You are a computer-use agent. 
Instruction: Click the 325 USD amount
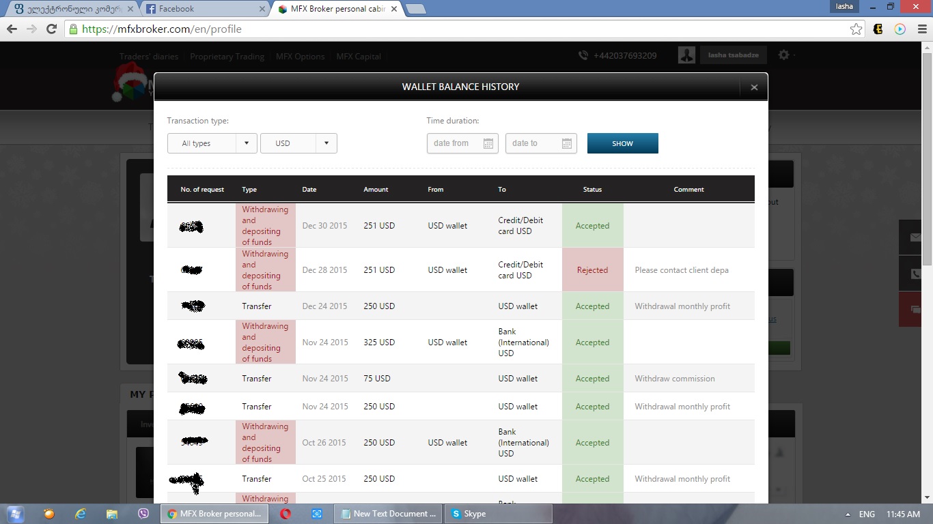(x=379, y=343)
